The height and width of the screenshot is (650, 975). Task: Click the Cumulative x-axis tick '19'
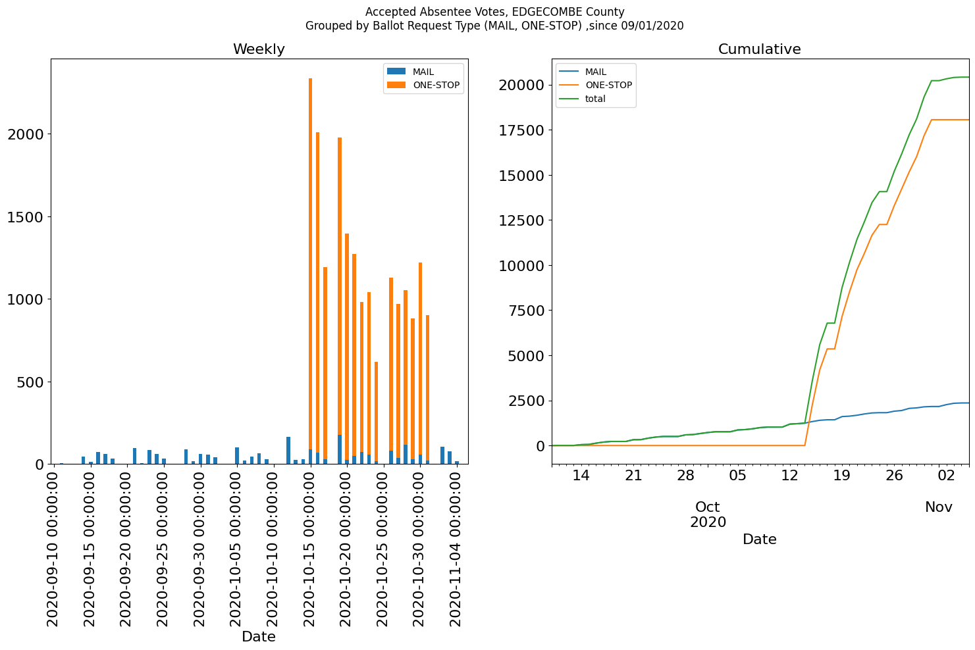pos(841,476)
